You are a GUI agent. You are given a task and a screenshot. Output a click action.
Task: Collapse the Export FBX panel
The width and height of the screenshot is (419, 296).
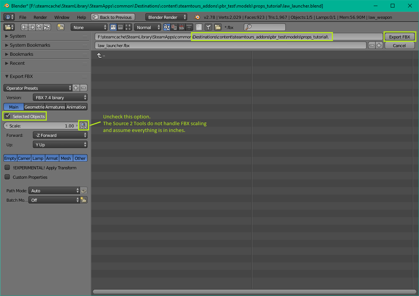point(19,76)
